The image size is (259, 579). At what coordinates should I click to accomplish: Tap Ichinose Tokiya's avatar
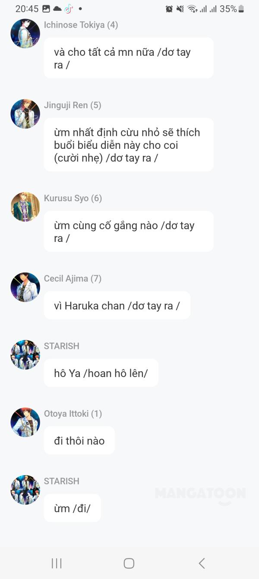pyautogui.click(x=25, y=33)
